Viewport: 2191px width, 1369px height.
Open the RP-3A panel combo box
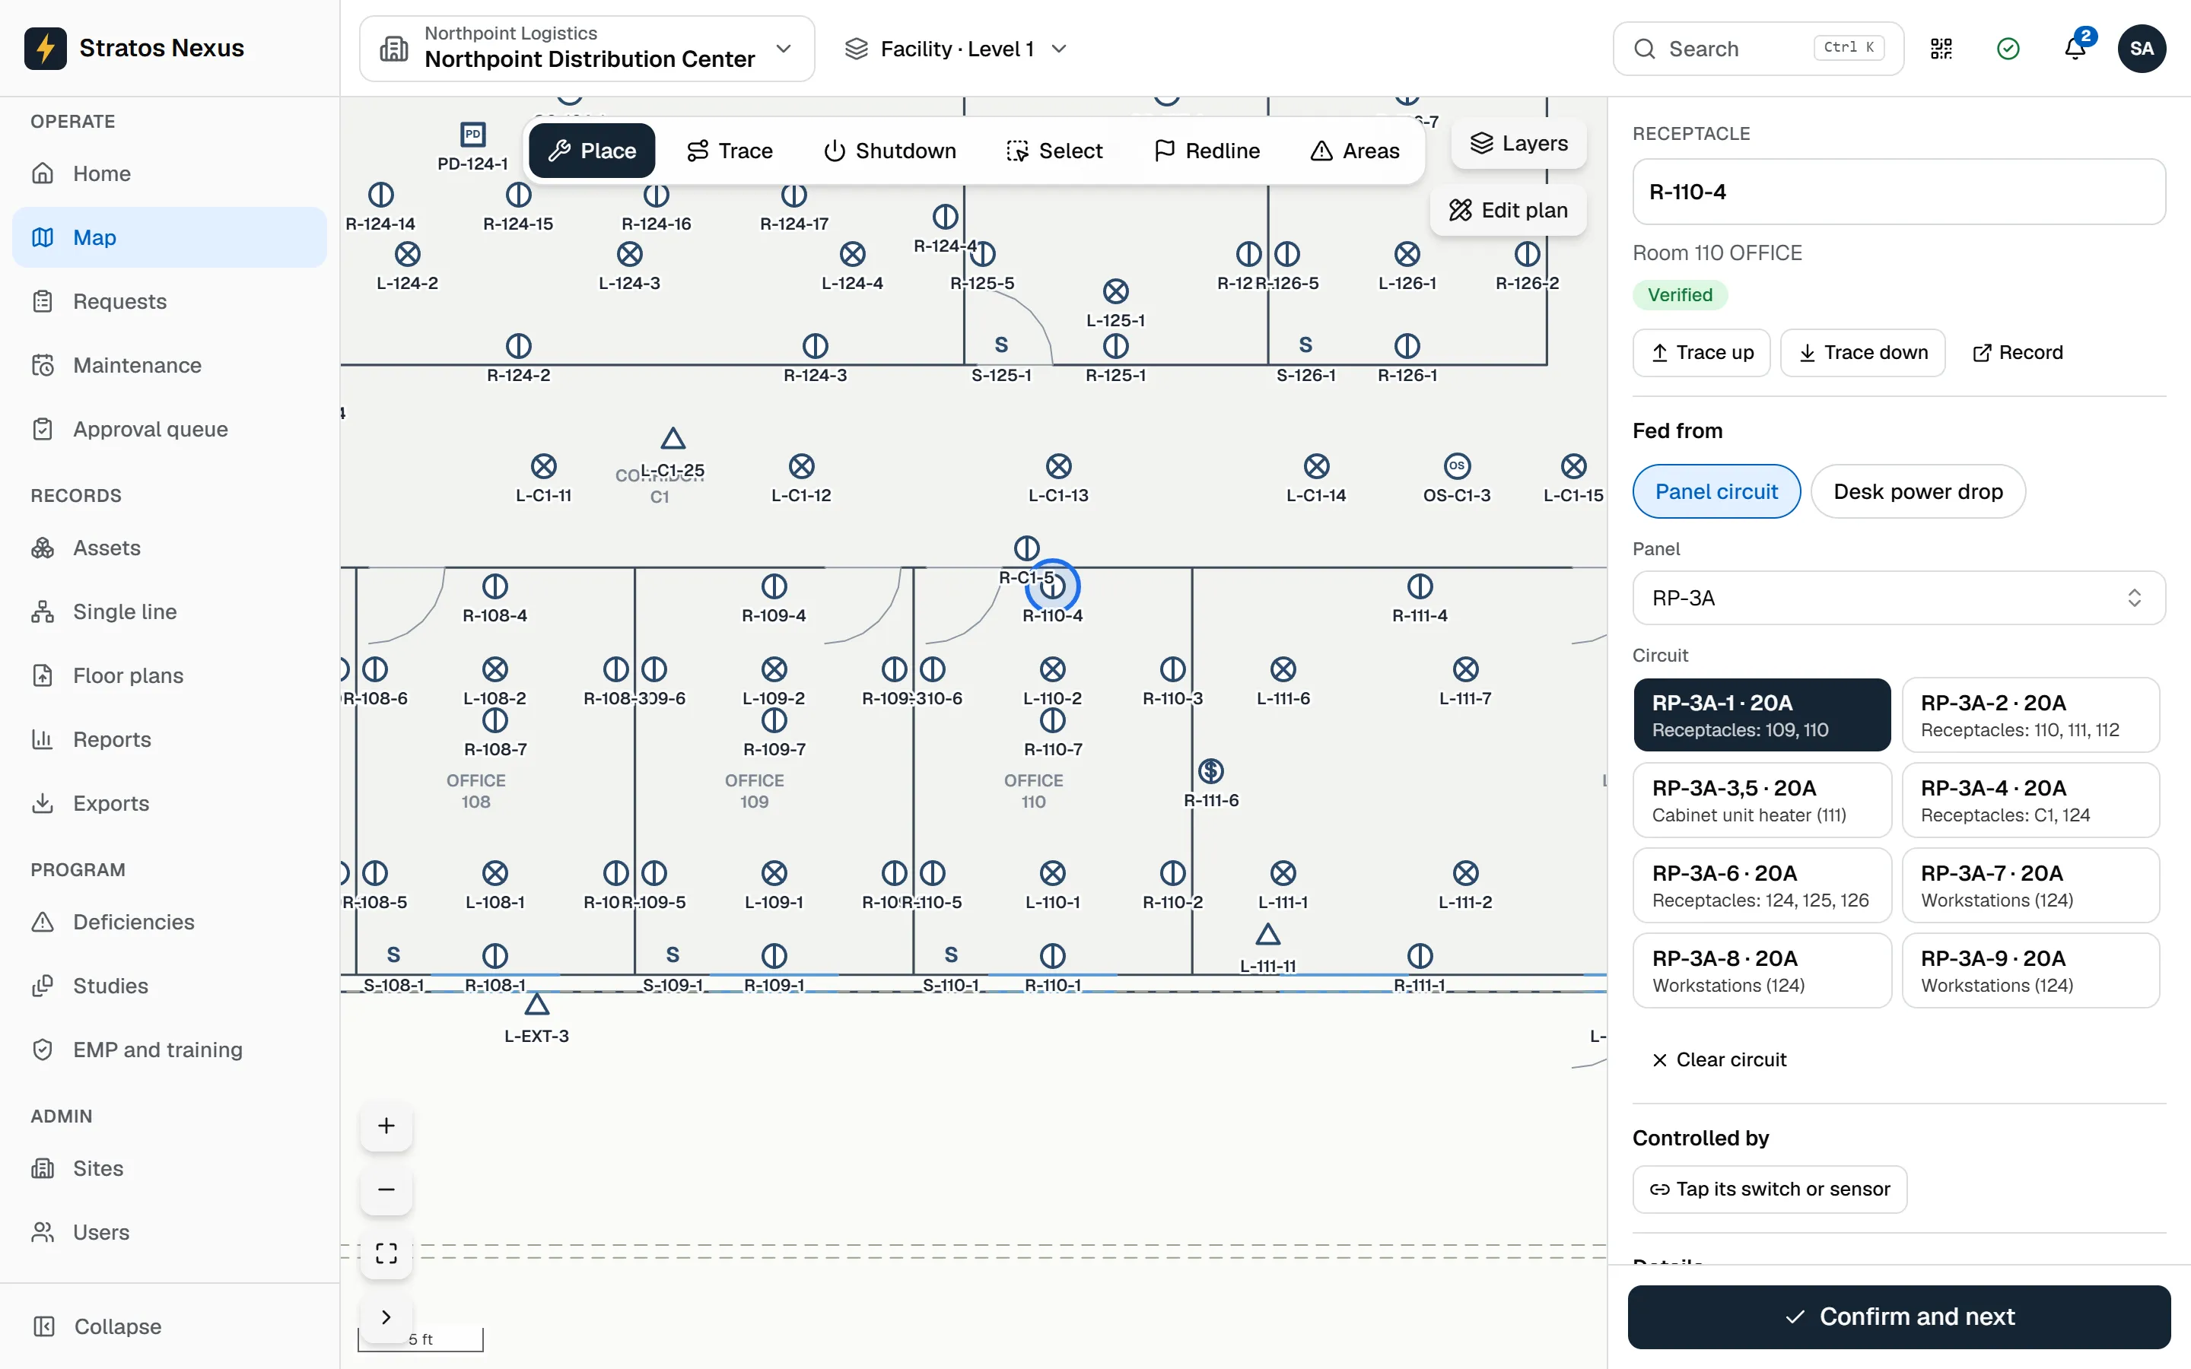click(x=1899, y=598)
